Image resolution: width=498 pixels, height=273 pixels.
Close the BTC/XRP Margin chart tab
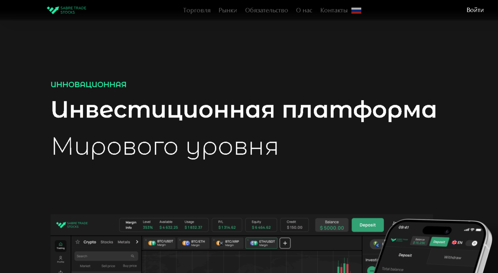[x=214, y=239]
